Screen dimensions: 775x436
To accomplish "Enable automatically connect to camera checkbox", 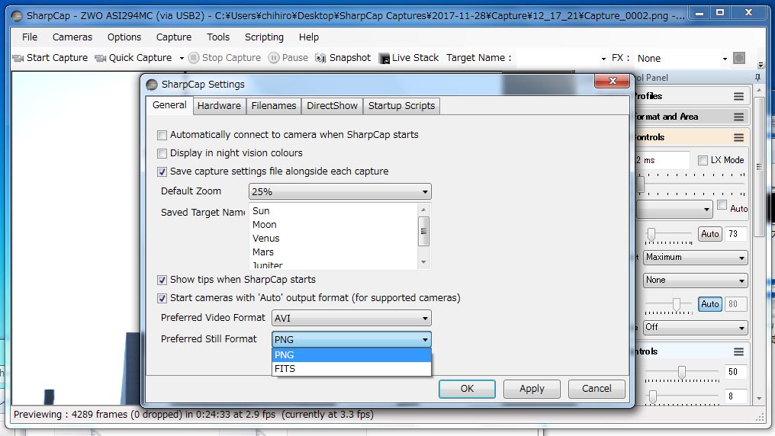I will coord(162,135).
